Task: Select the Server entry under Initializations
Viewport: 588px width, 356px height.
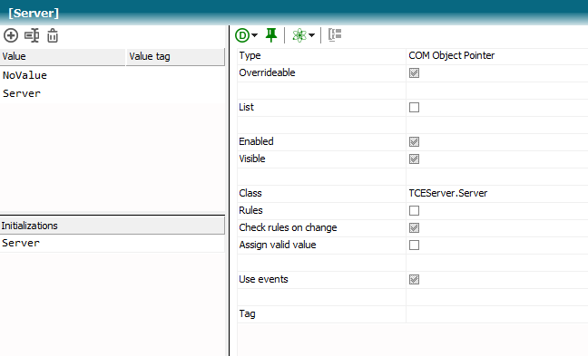Action: [x=113, y=243]
